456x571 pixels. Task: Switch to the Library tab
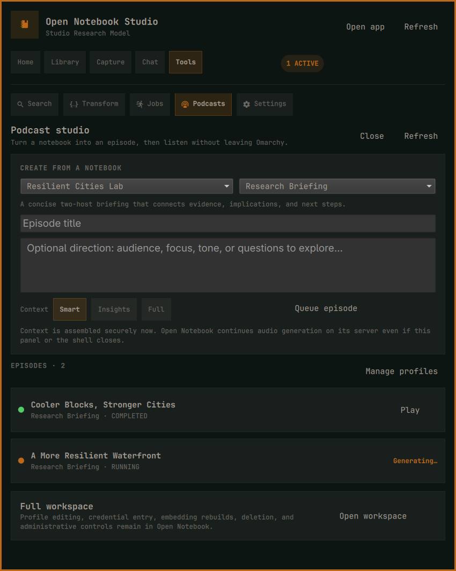(x=65, y=62)
